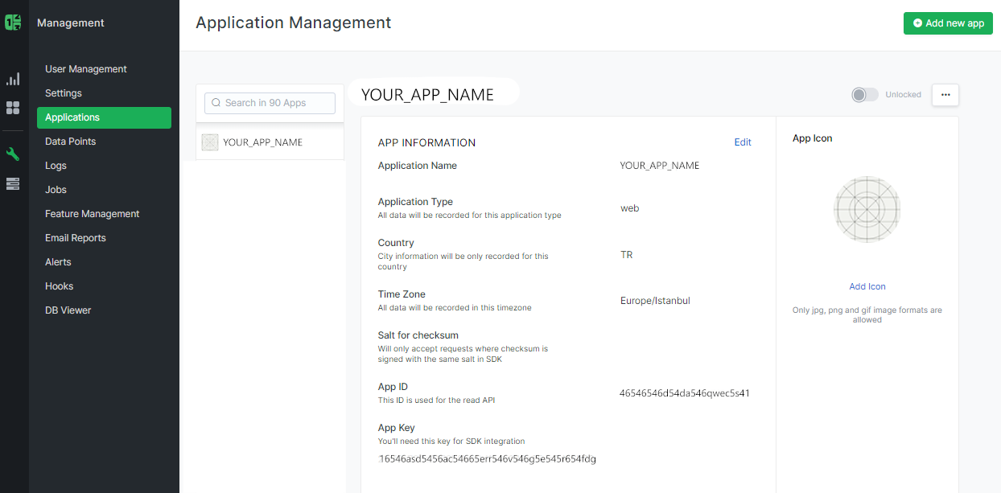
Task: Click the magnifier icon in the app search box
Action: click(x=215, y=103)
